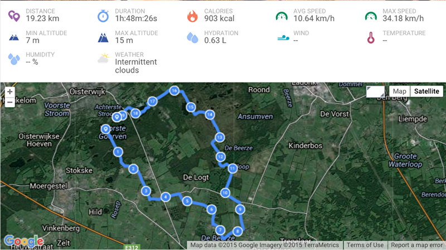The height and width of the screenshot is (250, 446).
Task: Click the weather cloud icon
Action: click(103, 58)
